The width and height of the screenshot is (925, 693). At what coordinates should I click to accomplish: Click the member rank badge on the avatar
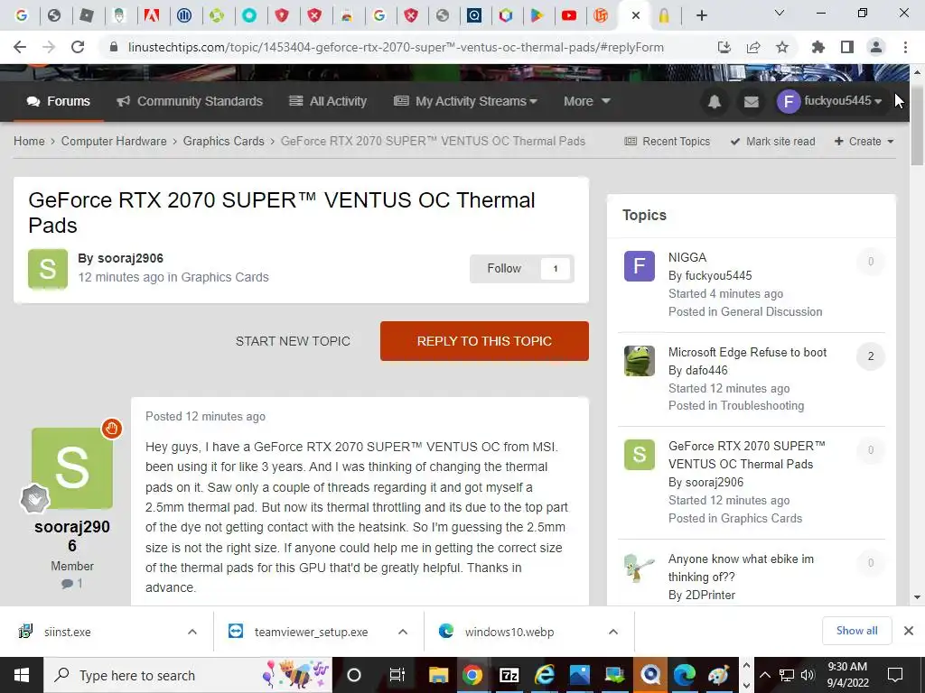pos(35,499)
